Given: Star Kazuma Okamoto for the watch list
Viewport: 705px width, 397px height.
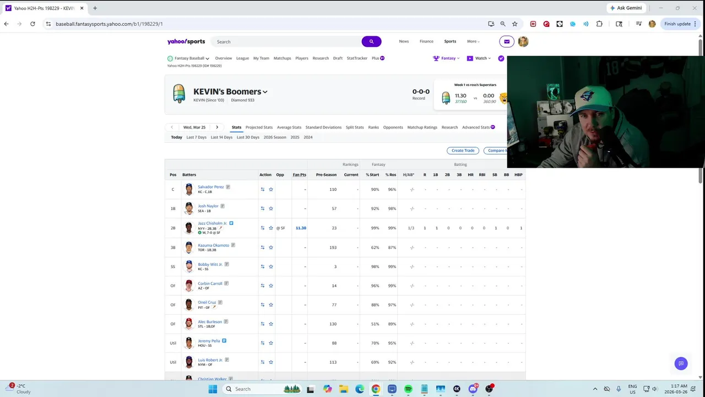Looking at the screenshot, I should [271, 247].
